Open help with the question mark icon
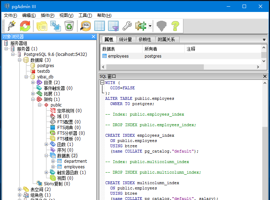 (175, 26)
